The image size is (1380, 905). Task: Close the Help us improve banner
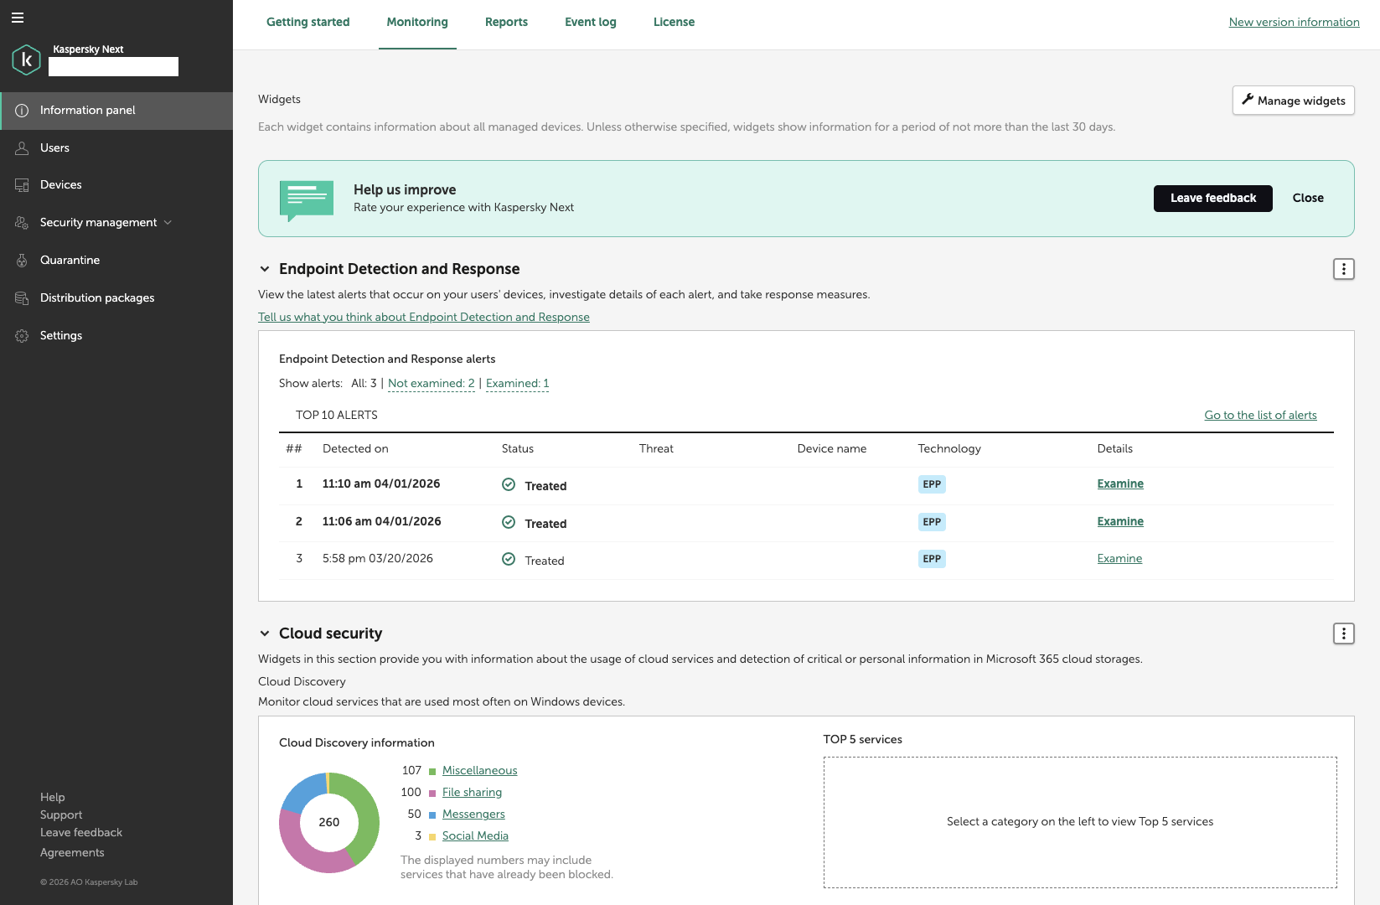tap(1308, 199)
